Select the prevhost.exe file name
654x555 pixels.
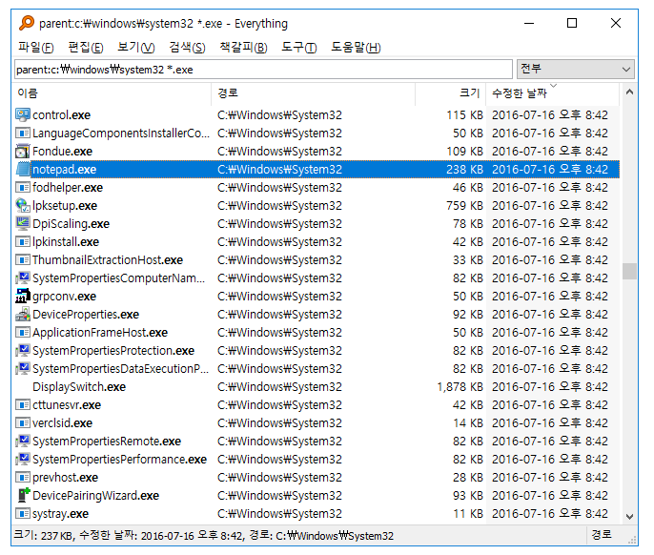(65, 478)
